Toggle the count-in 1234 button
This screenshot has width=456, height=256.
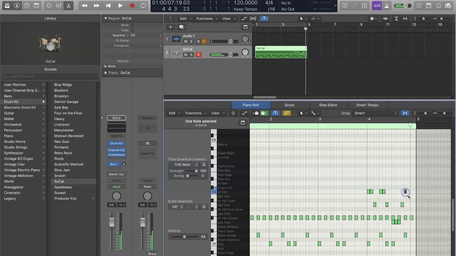coord(377,6)
